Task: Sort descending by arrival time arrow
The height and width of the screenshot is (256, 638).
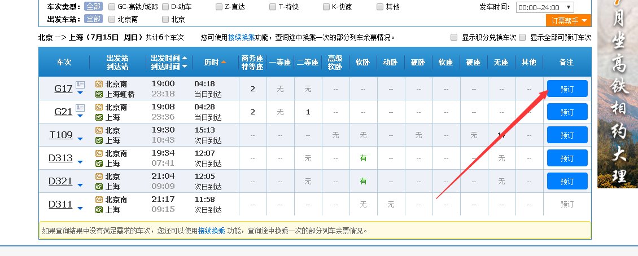Action: pos(185,66)
